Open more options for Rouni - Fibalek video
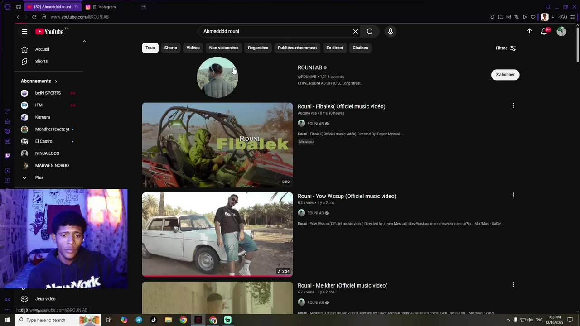This screenshot has width=580, height=326. (x=513, y=105)
